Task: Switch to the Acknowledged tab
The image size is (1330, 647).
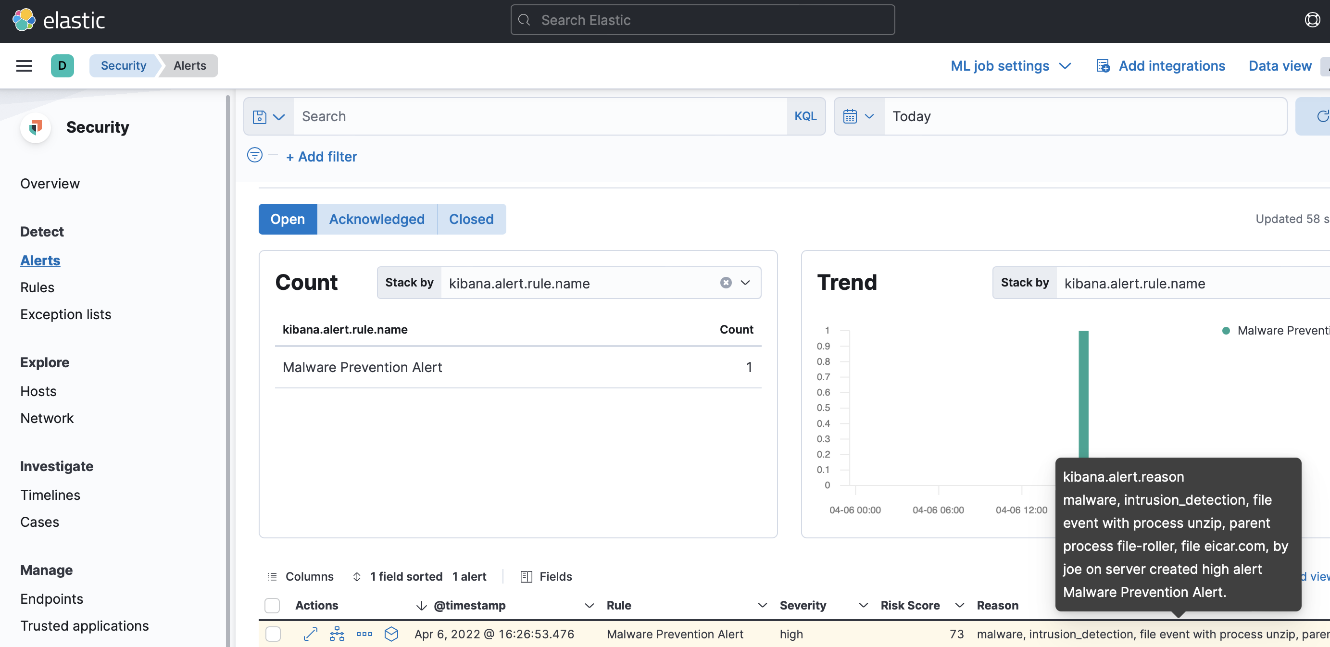Action: [x=376, y=219]
